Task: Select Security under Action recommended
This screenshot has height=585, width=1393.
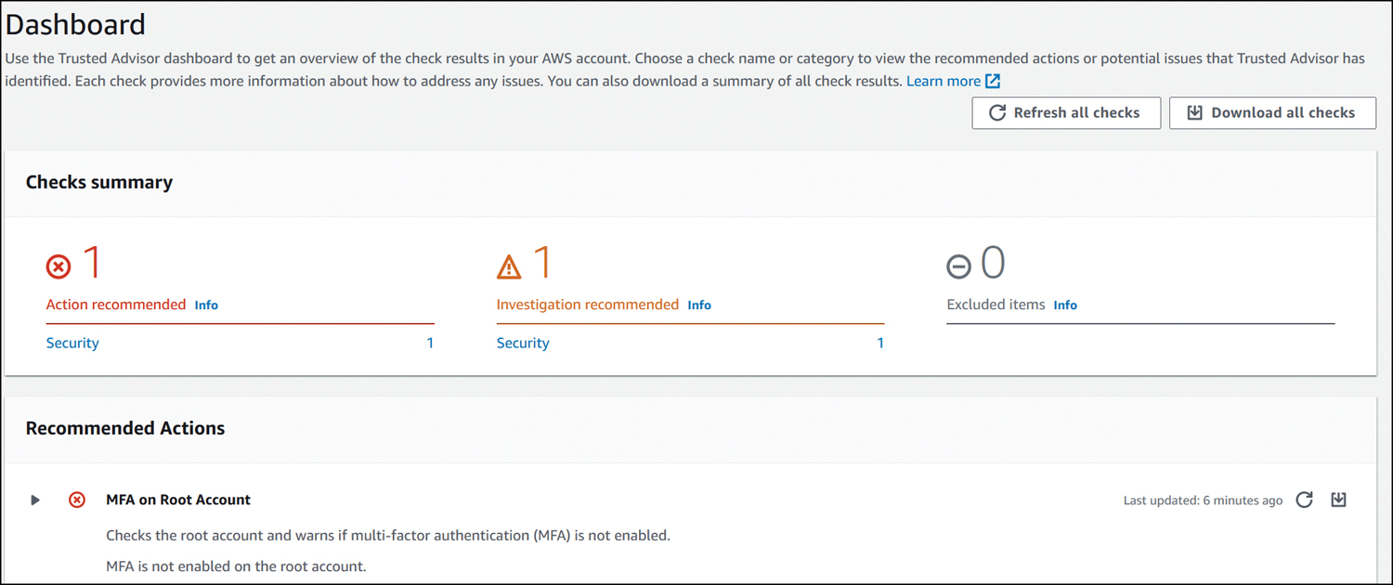Action: [x=72, y=343]
